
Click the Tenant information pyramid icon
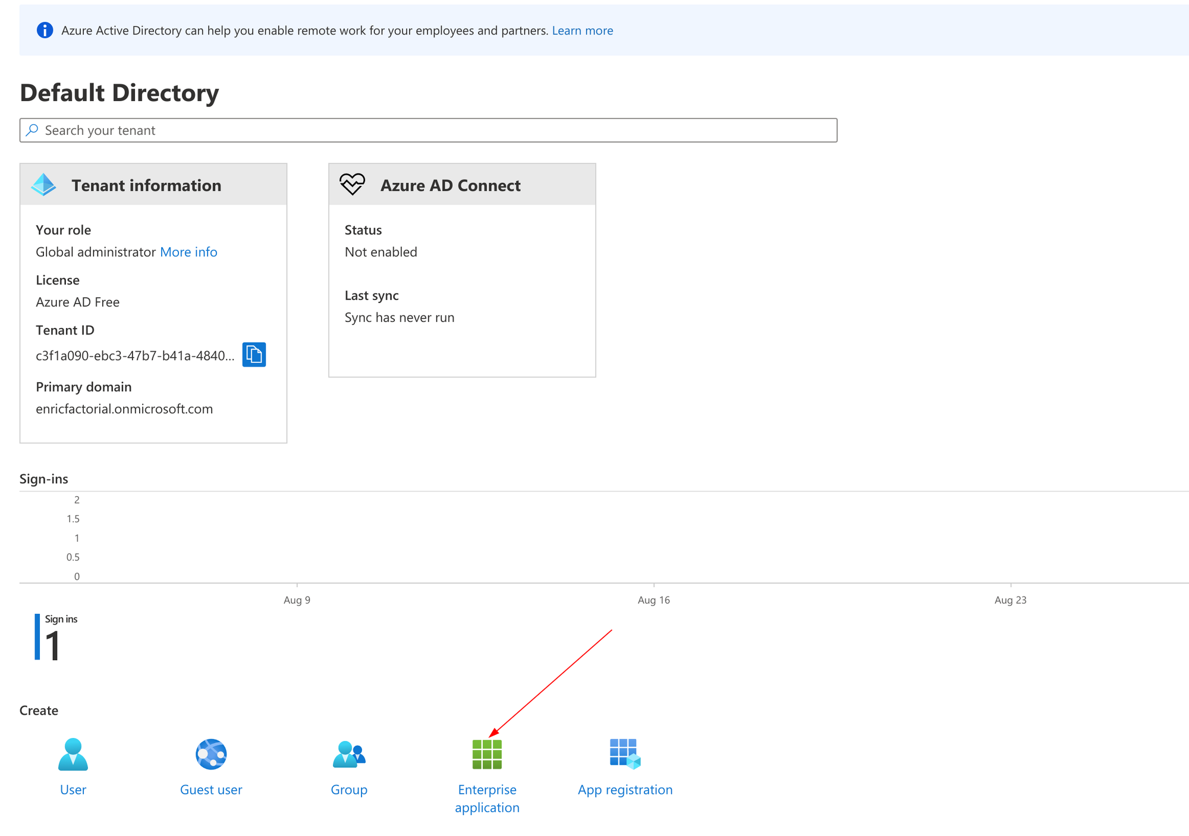pyautogui.click(x=43, y=185)
